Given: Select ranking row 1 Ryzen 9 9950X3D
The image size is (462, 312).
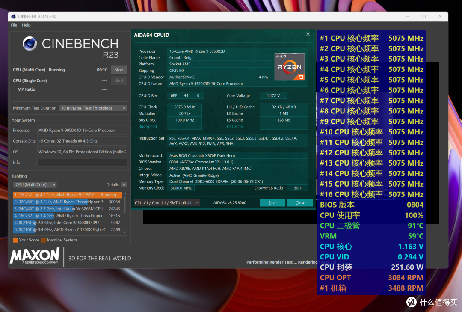Looking at the screenshot, I should click(67, 195).
